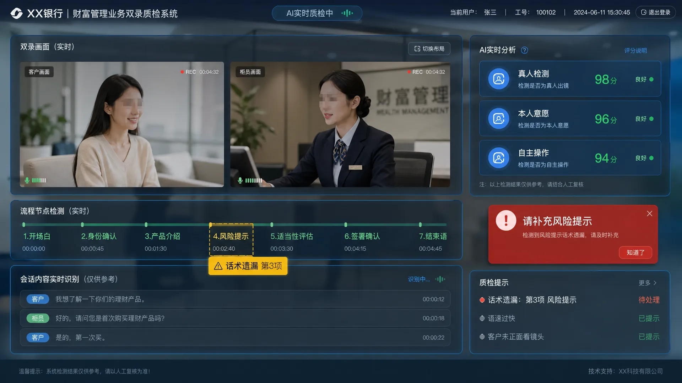682x383 pixels.
Task: Click the warning triangle in 话术遗漏 tag
Action: (x=218, y=266)
